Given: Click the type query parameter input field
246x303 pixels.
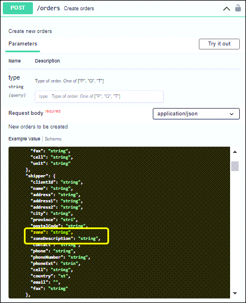Looking at the screenshot, I should click(x=99, y=96).
